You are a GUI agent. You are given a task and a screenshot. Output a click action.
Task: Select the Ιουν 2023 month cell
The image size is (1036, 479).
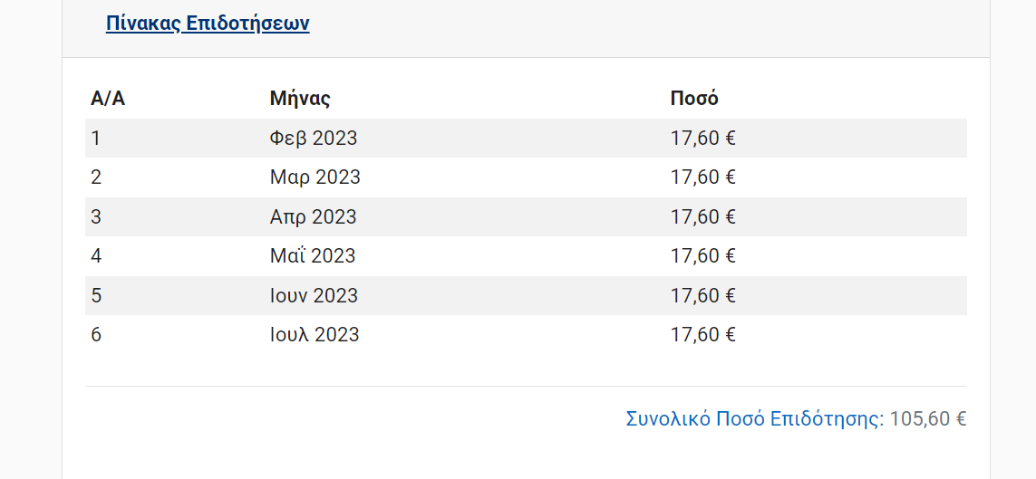(x=314, y=295)
